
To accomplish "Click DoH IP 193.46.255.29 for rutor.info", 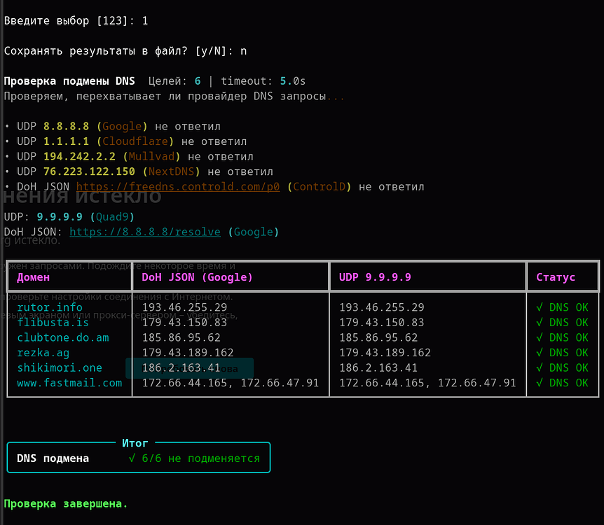I will tap(184, 307).
